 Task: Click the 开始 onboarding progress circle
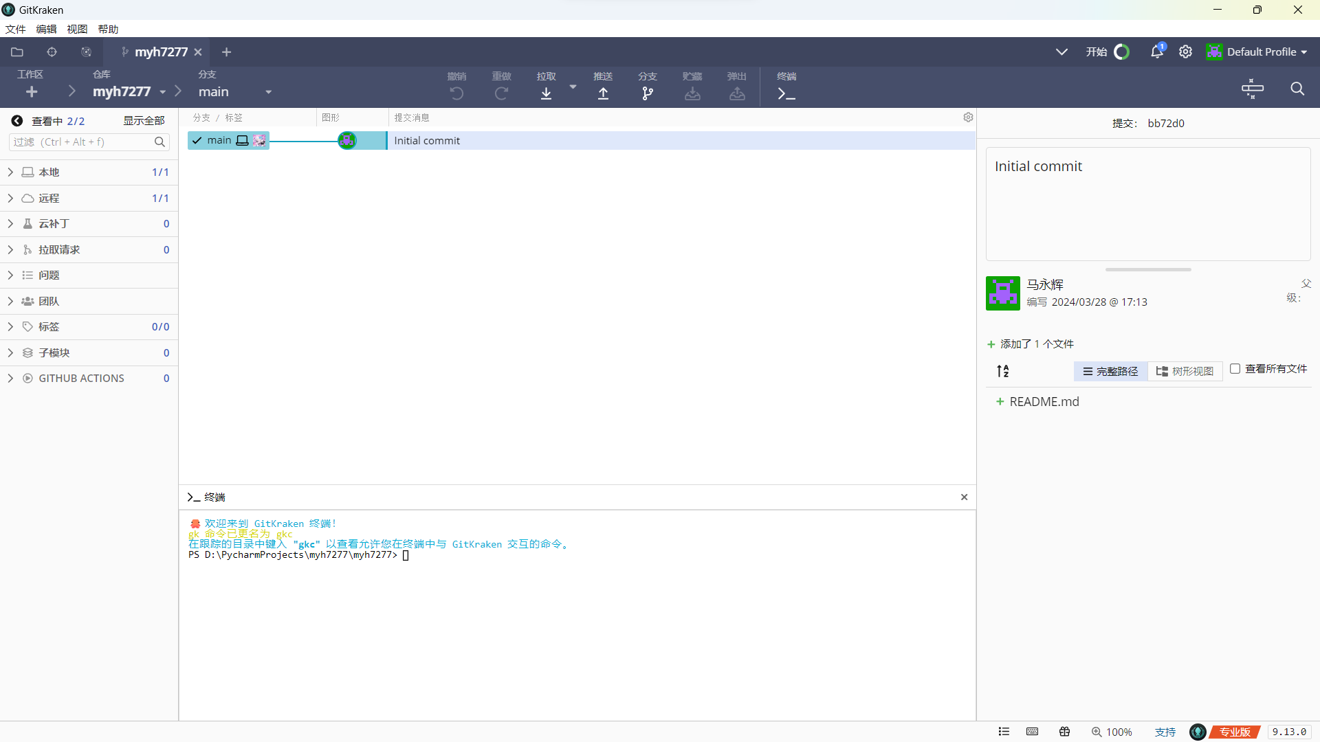click(x=1121, y=52)
